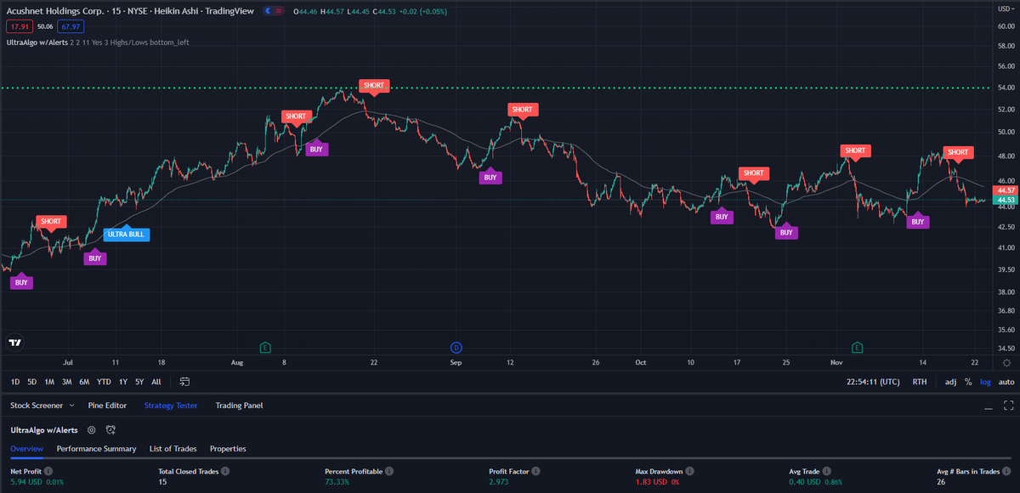Toggle the RTH session option

920,382
